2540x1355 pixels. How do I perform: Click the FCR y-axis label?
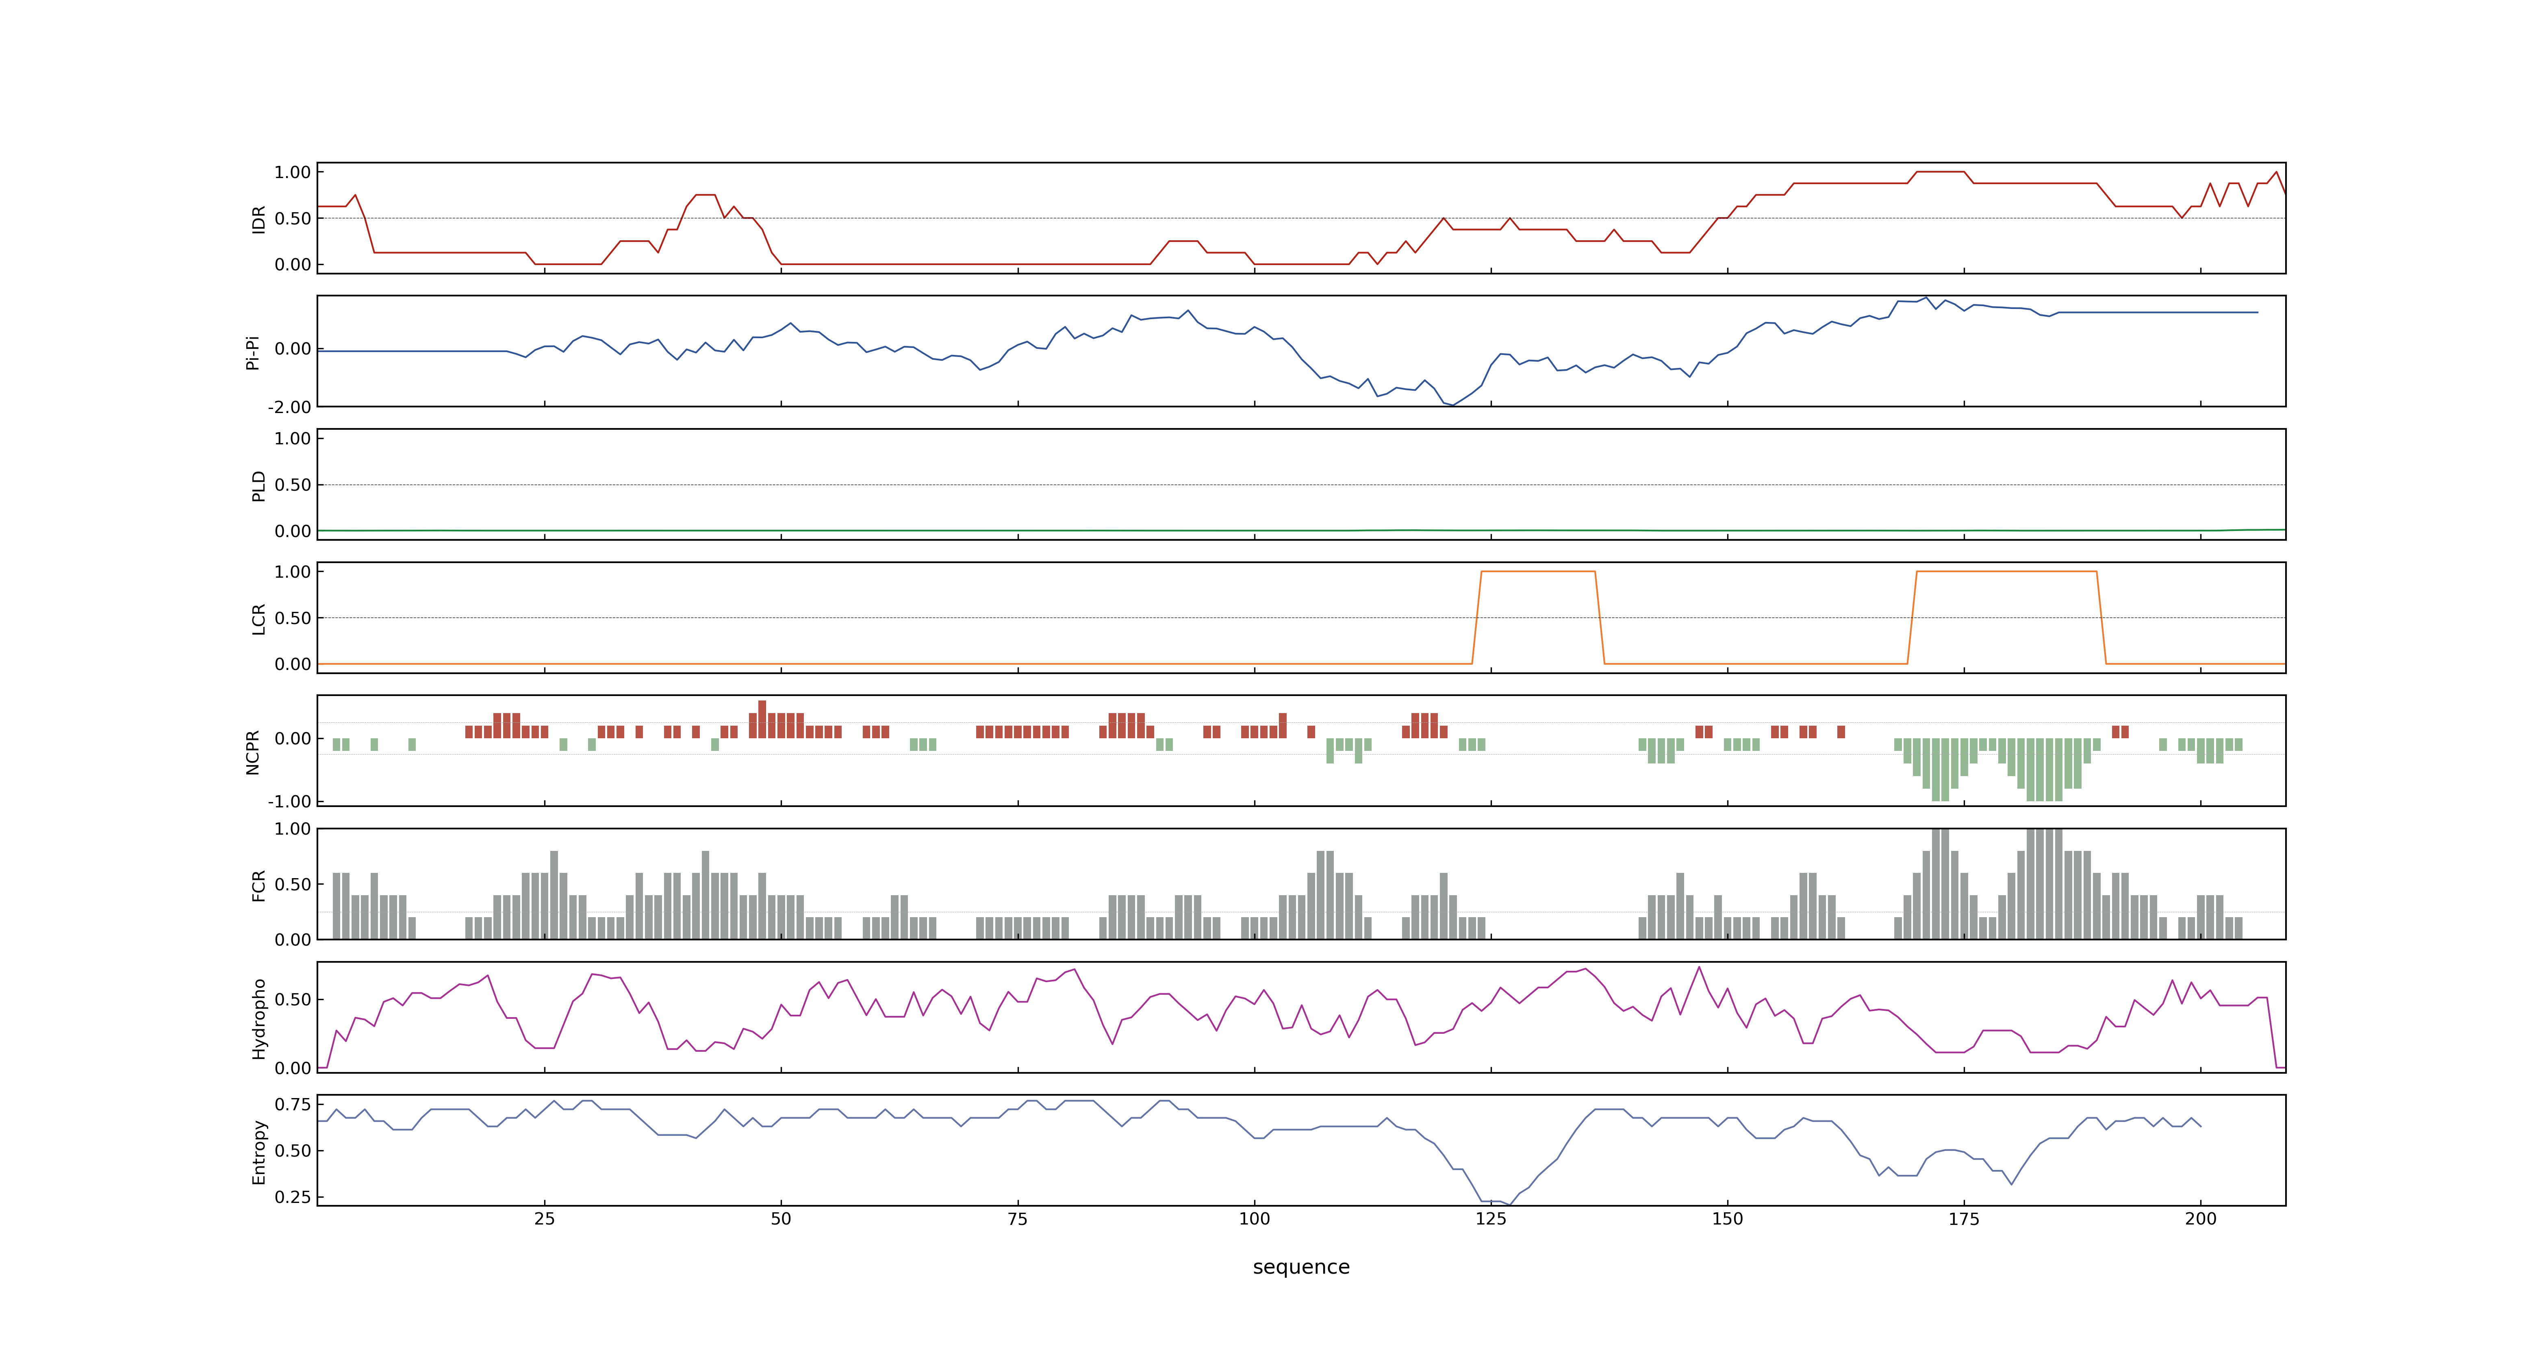[x=258, y=885]
